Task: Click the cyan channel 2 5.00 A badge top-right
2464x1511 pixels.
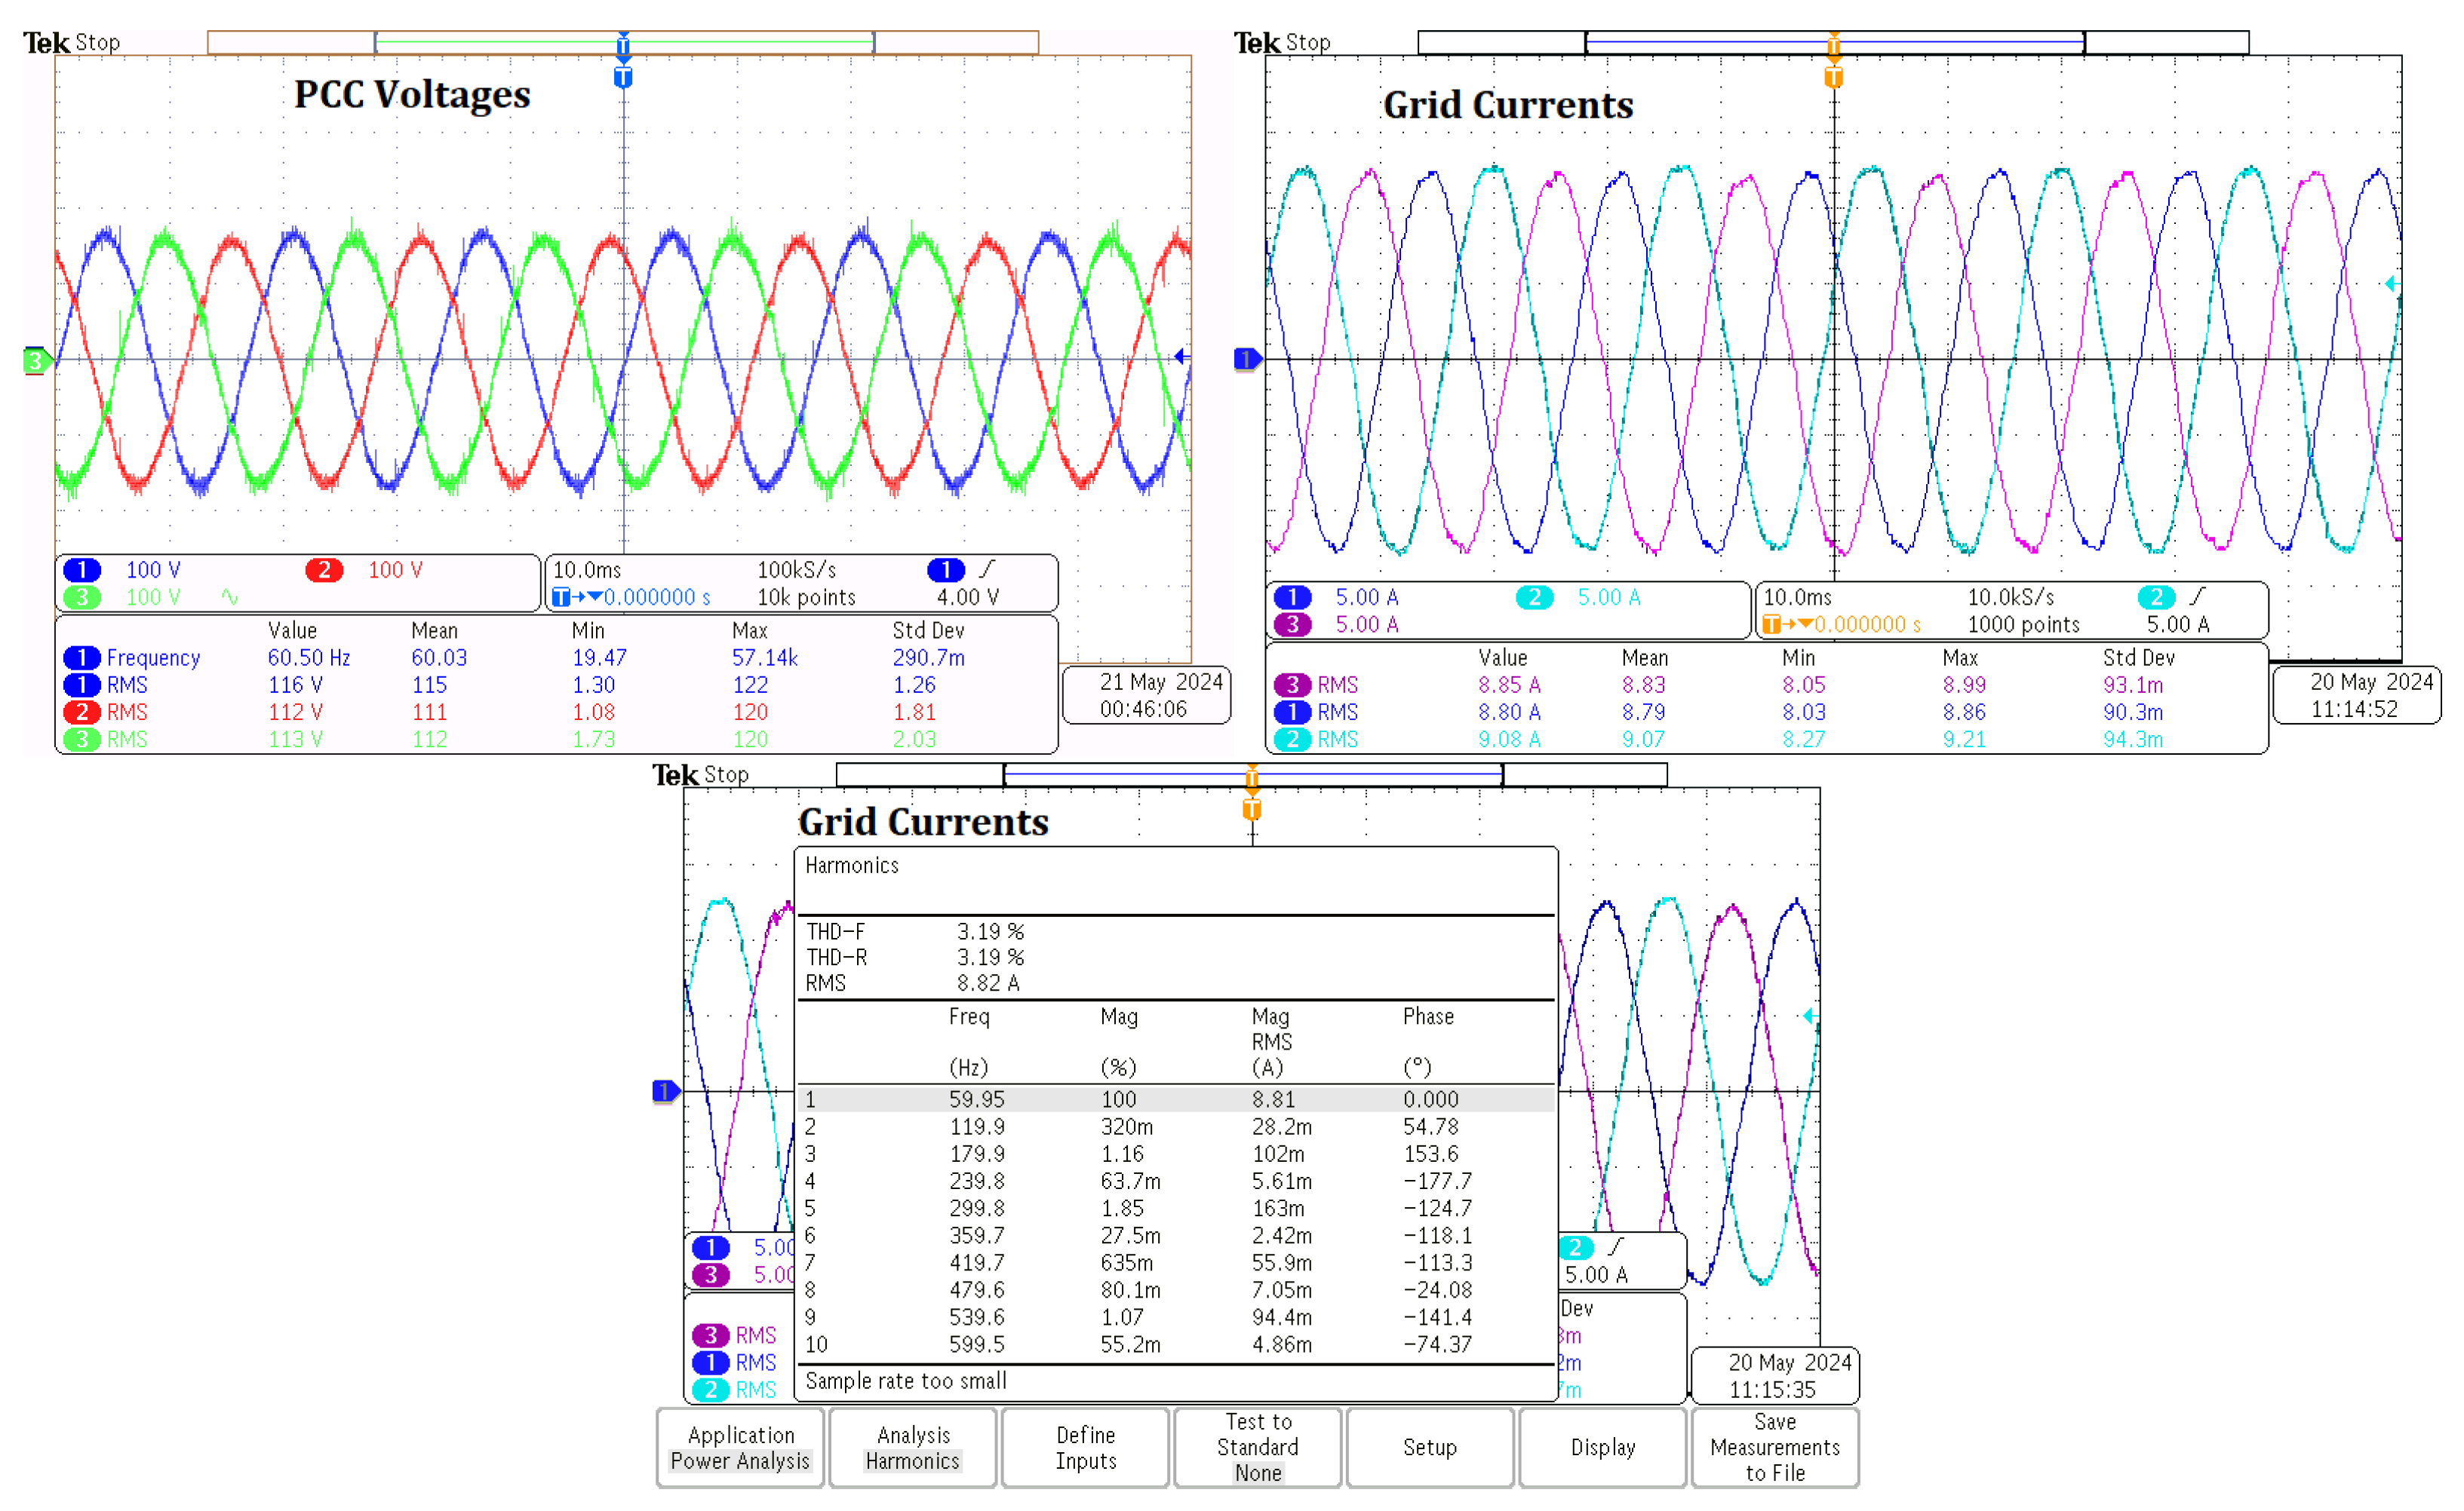Action: pos(1534,596)
